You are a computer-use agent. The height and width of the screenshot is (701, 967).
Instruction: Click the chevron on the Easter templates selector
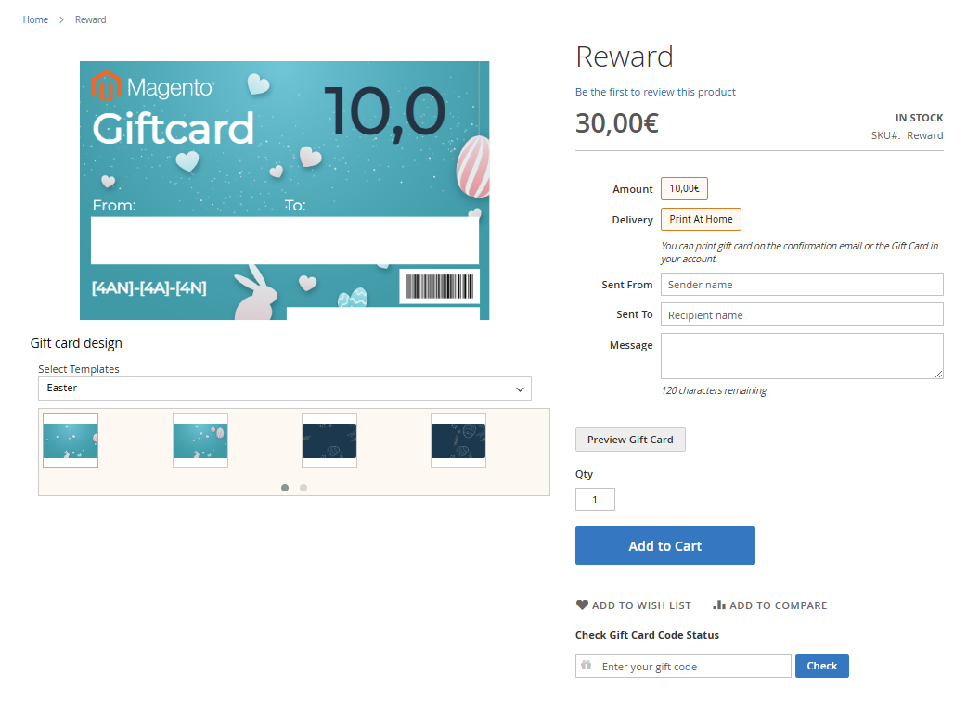[x=520, y=389]
